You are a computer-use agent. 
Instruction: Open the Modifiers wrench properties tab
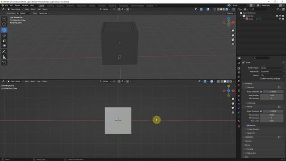coord(239,100)
